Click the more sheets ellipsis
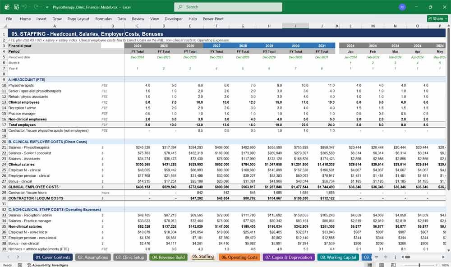This screenshot has height=267, width=451. tap(377, 257)
